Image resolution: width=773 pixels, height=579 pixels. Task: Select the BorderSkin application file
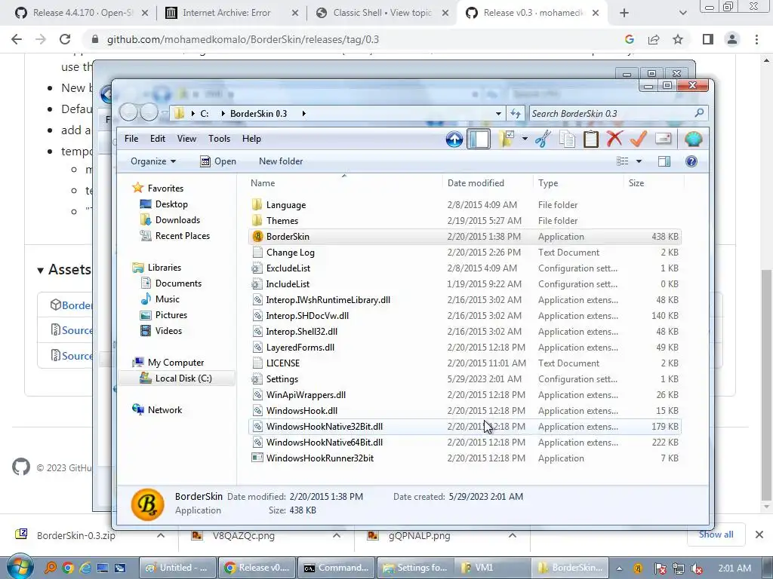(x=465, y=236)
